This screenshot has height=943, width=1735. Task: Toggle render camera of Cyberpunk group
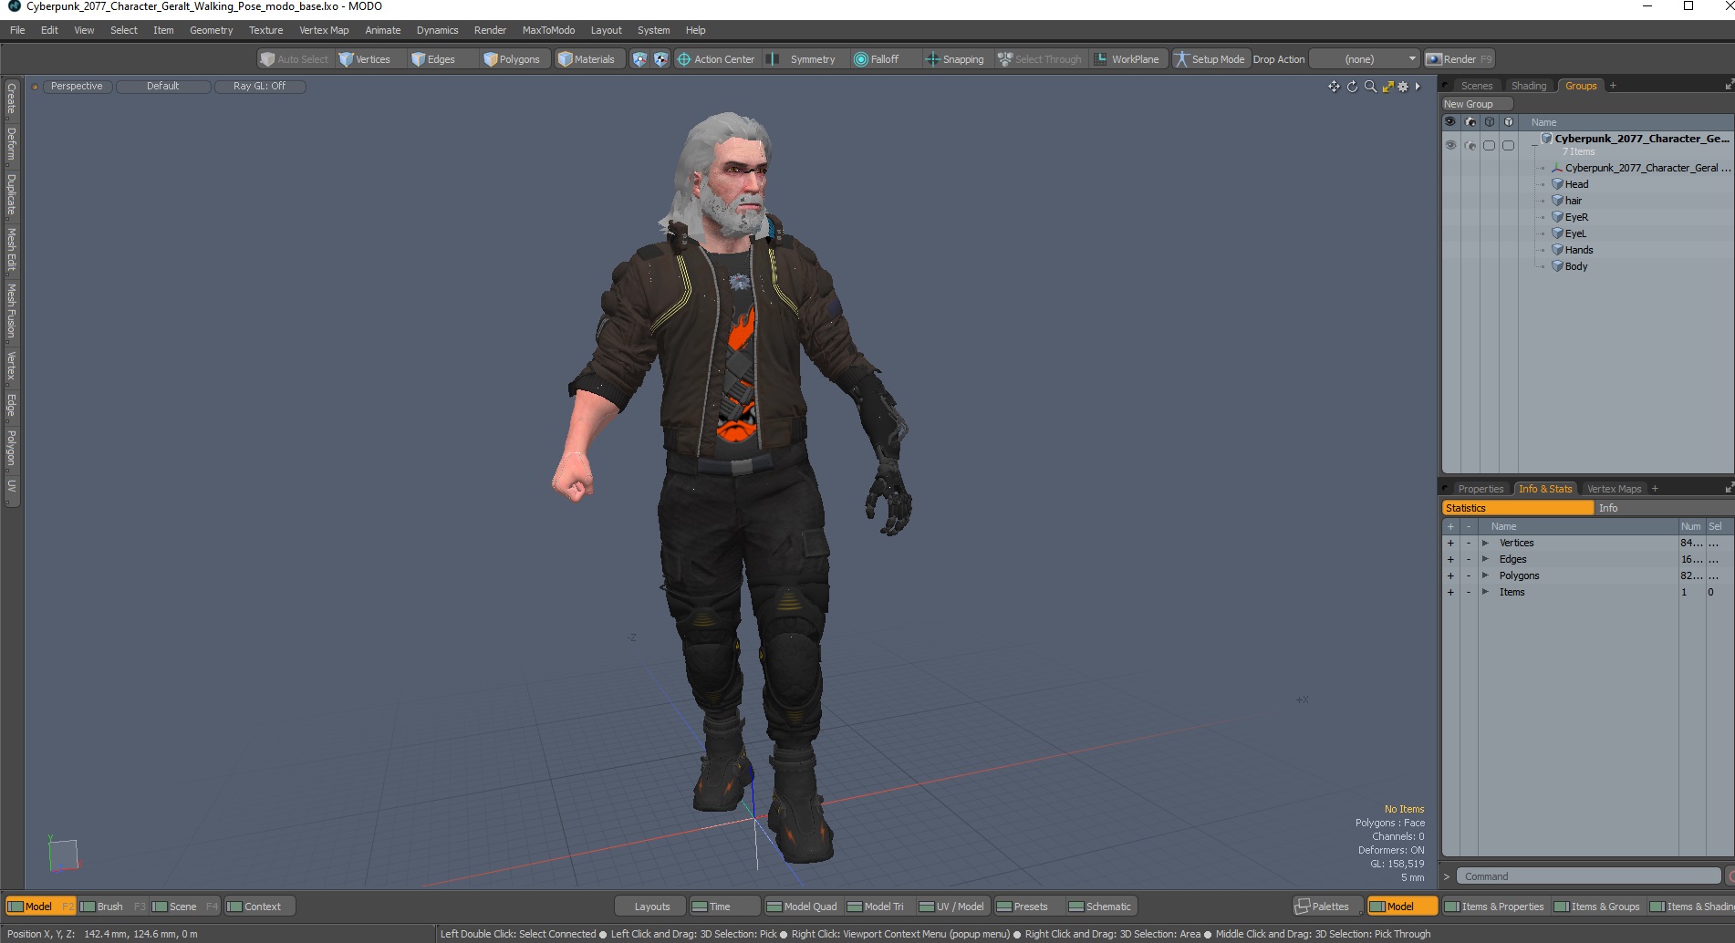[1470, 145]
